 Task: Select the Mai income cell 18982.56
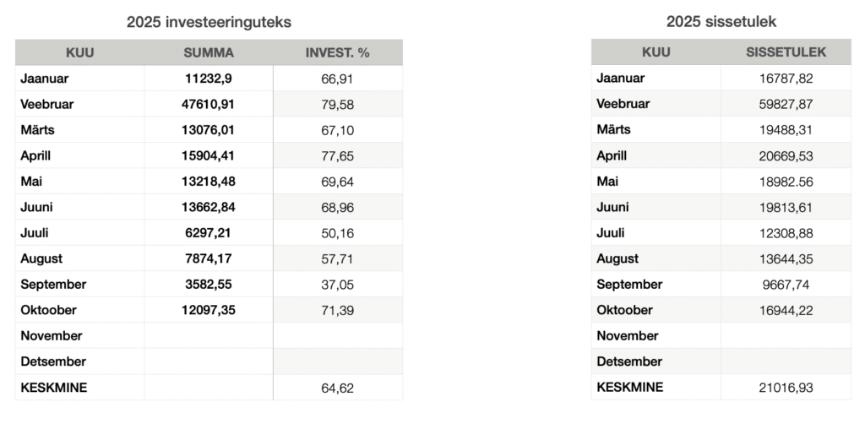[x=786, y=182]
